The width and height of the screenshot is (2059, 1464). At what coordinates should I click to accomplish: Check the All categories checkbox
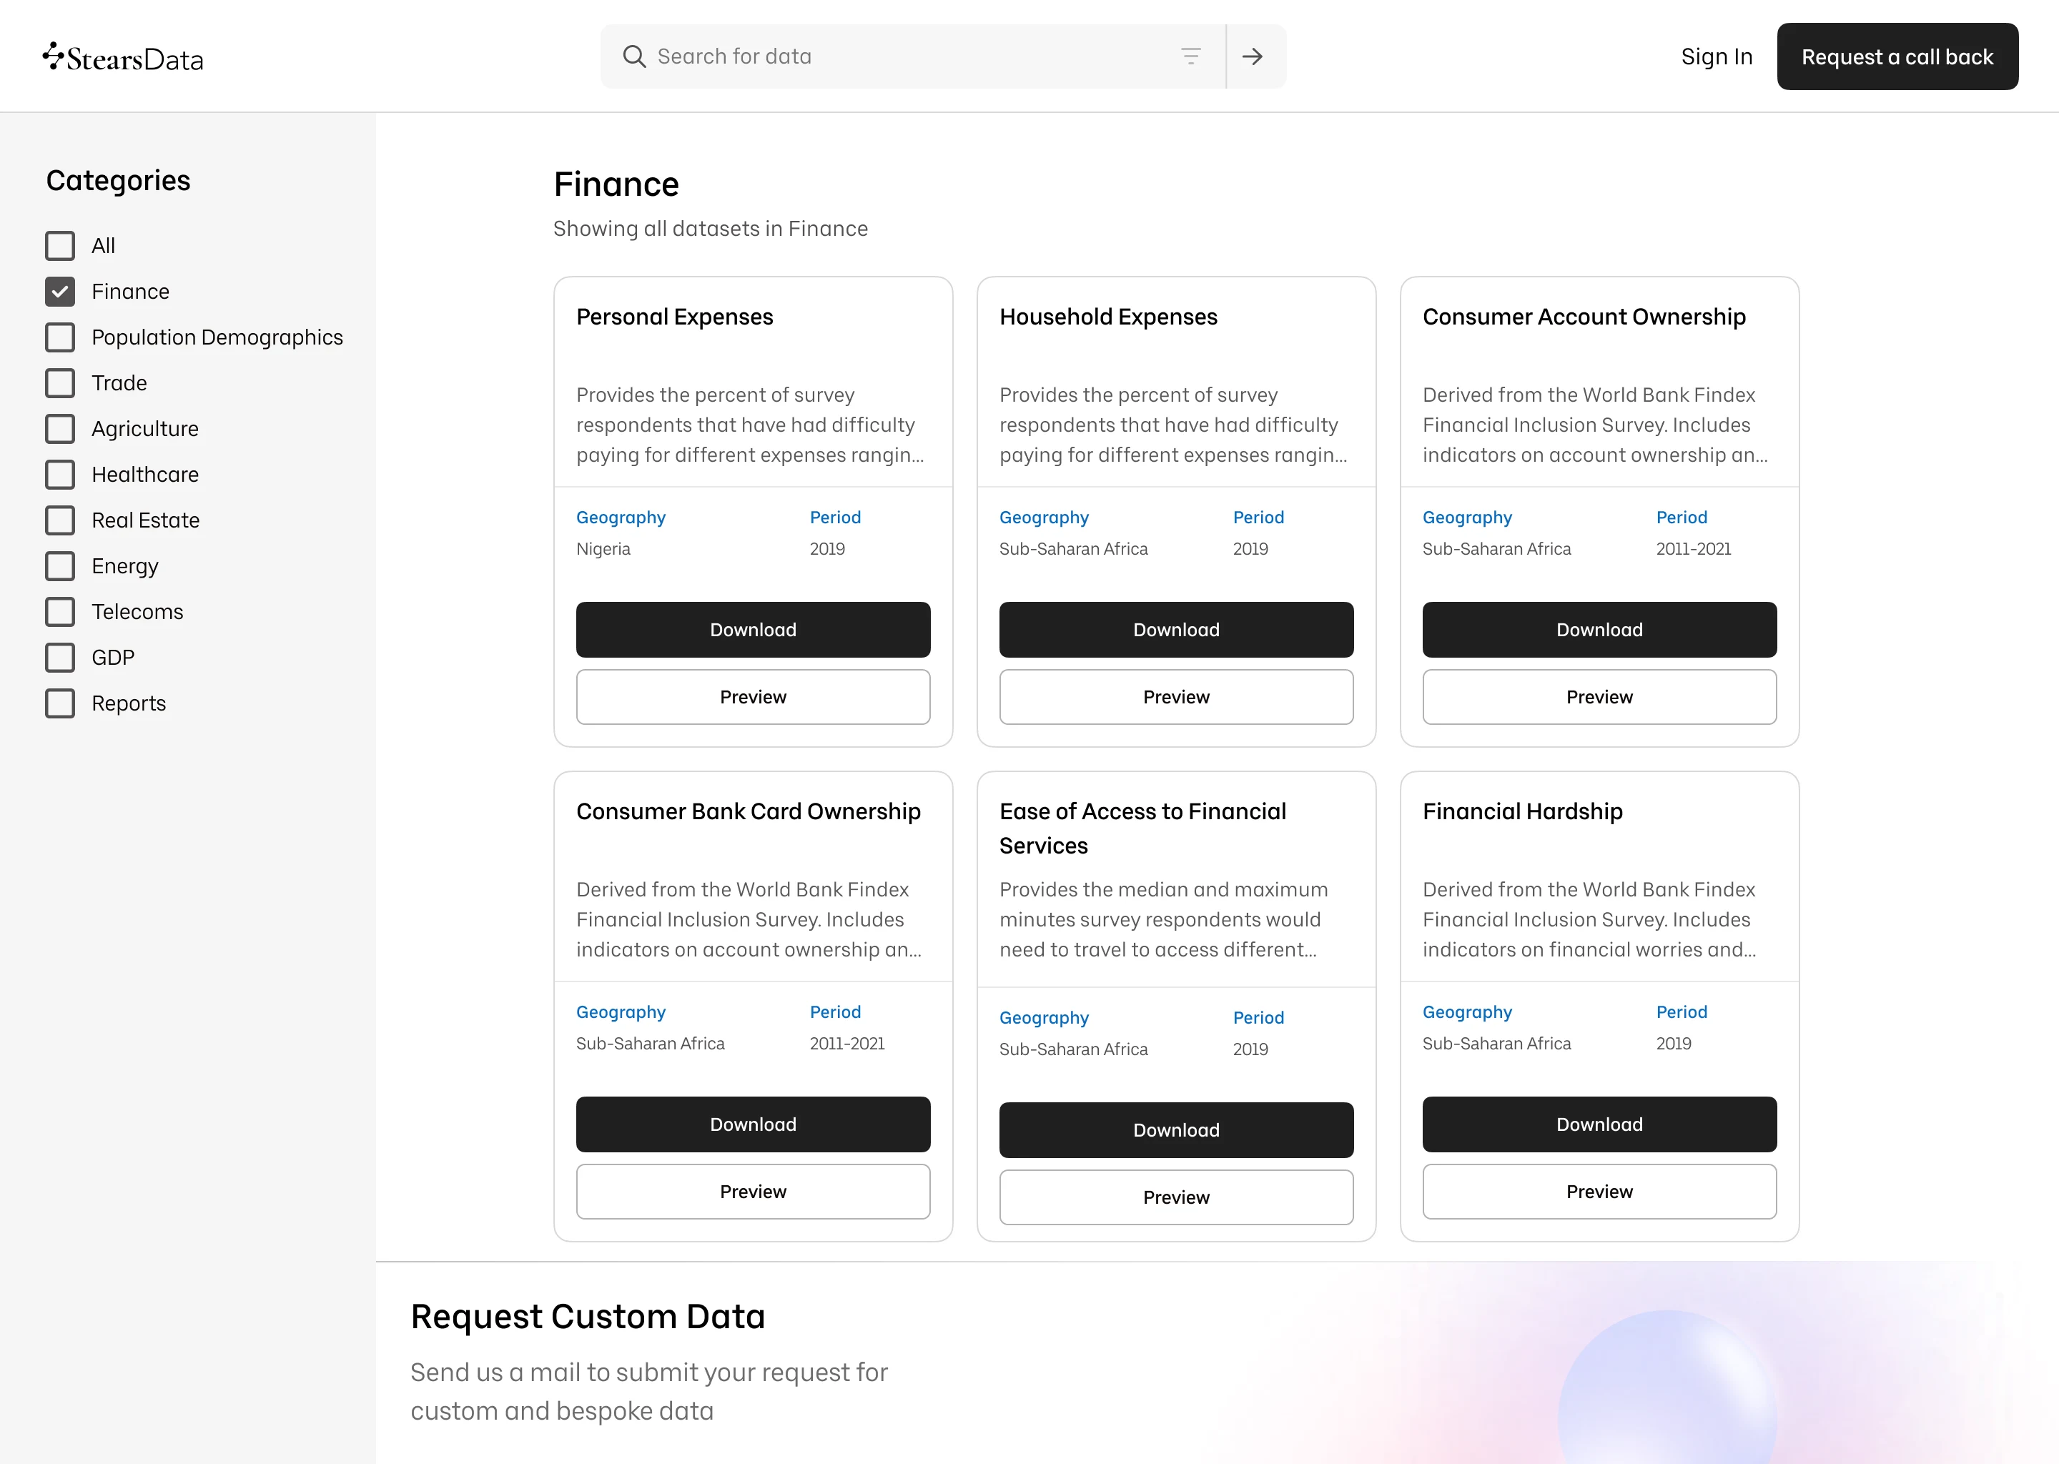60,245
